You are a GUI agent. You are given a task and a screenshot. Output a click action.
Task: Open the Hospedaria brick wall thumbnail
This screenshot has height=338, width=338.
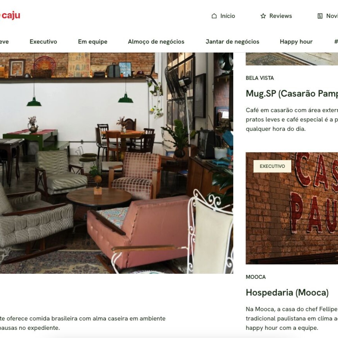(292, 208)
